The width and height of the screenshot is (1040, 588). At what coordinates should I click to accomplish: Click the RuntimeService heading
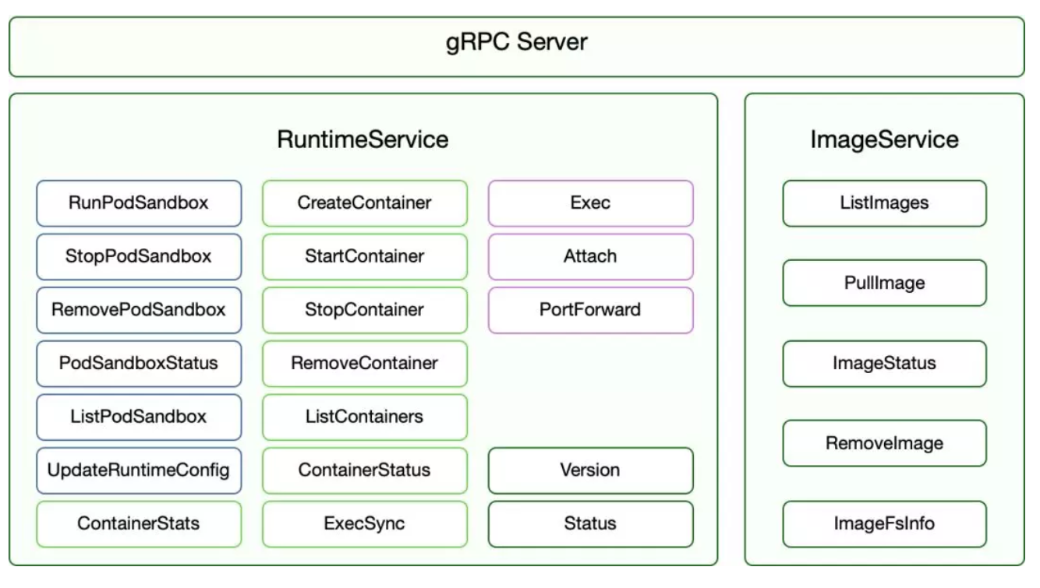[363, 140]
